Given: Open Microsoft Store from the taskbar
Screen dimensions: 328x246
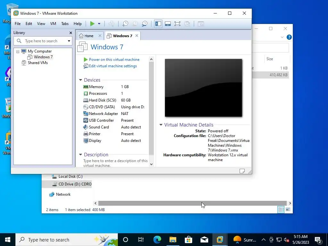Looking at the screenshot, I should point(188,240).
